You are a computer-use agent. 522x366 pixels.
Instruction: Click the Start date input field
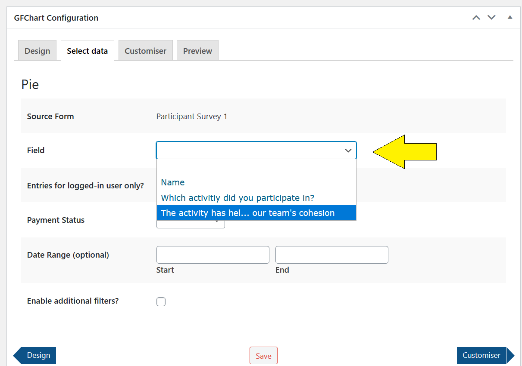pos(213,255)
